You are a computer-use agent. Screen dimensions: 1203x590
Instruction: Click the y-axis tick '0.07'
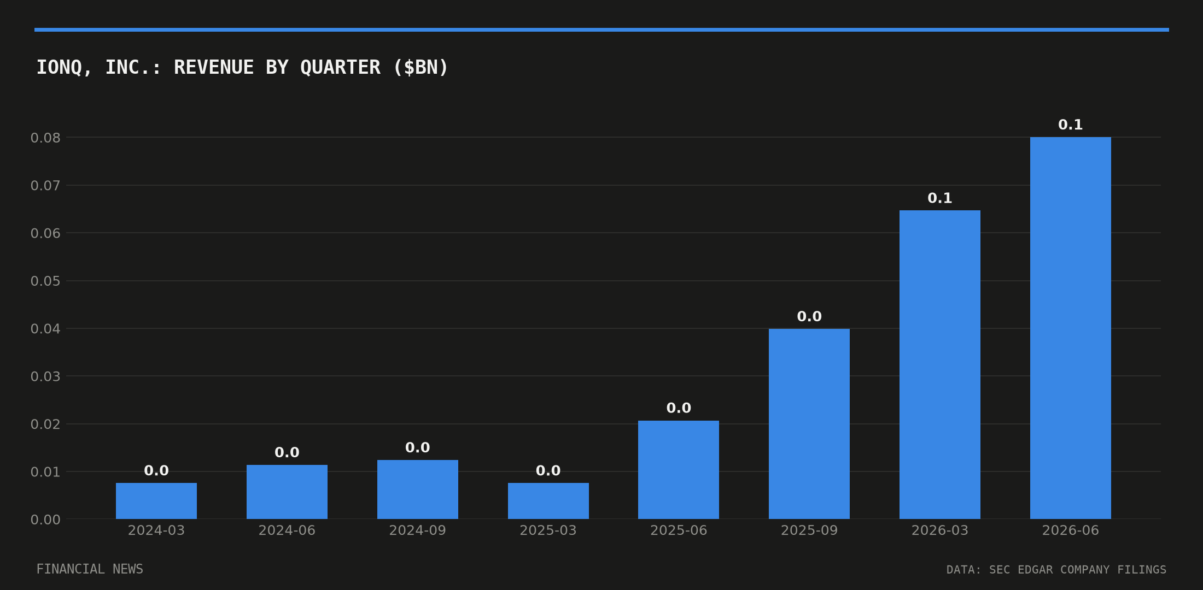(x=45, y=186)
